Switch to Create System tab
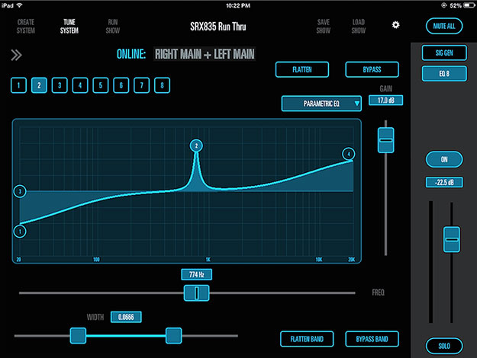 [26, 27]
